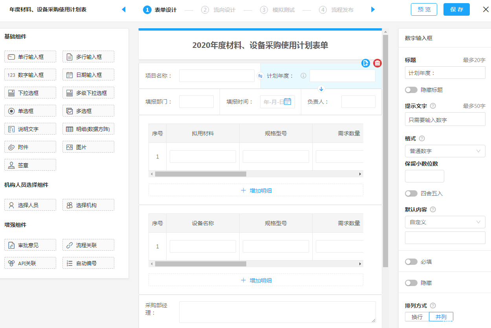Image resolution: width=491 pixels, height=328 pixels.
Task: Add a 明细(数据方阵) component
Action: point(88,129)
